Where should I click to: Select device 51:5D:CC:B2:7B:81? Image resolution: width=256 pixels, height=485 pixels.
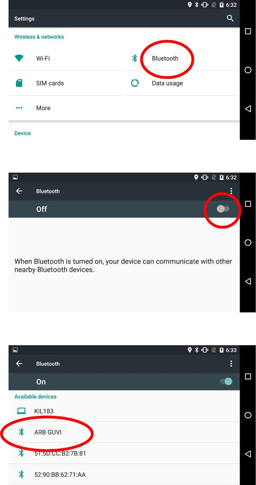point(124,453)
